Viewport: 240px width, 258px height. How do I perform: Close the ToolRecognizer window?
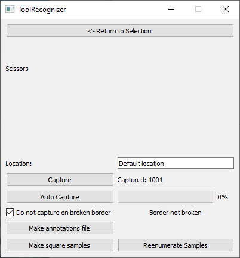226,9
